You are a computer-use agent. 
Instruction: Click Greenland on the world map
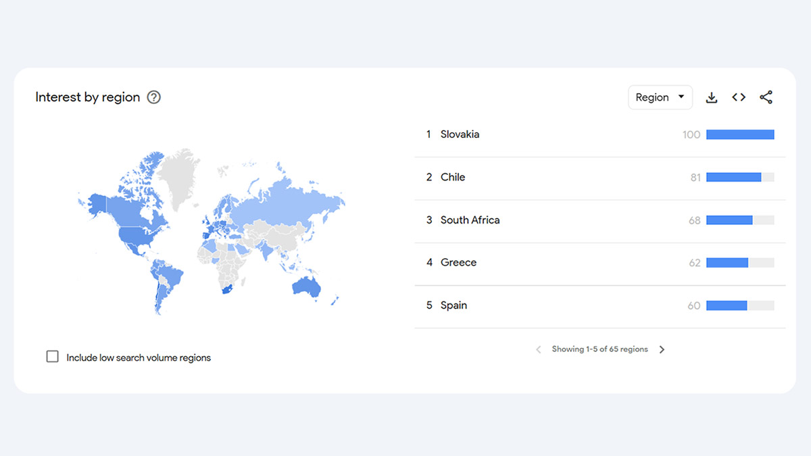pos(180,176)
